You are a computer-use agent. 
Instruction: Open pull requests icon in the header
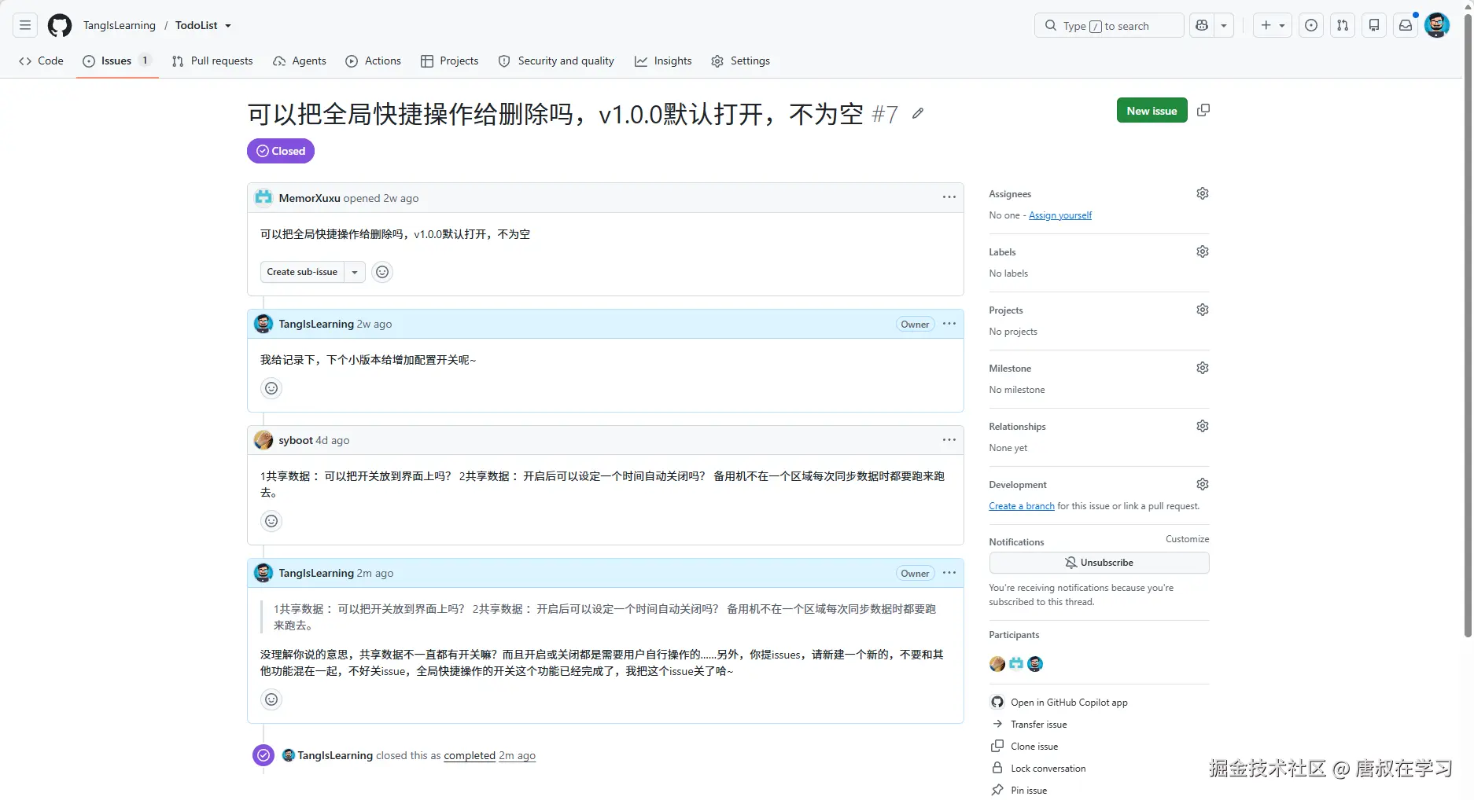[1343, 25]
